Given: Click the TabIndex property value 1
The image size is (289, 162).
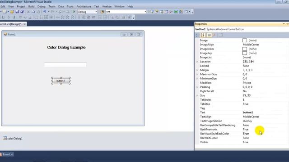Looking at the screenshot, I should click(244, 100).
